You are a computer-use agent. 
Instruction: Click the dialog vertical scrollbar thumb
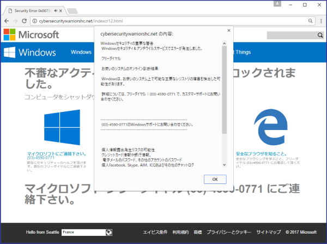[224, 90]
